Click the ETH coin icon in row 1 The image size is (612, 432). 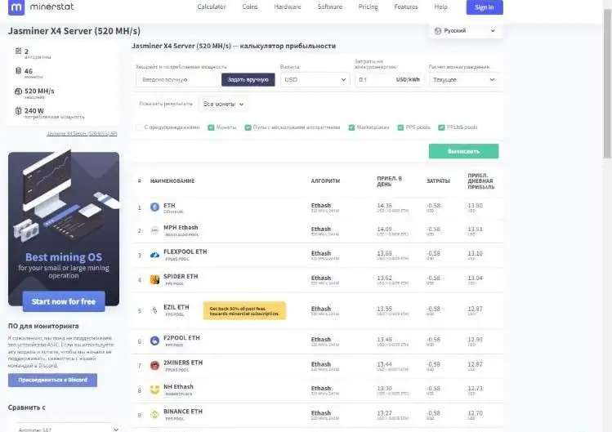155,207
